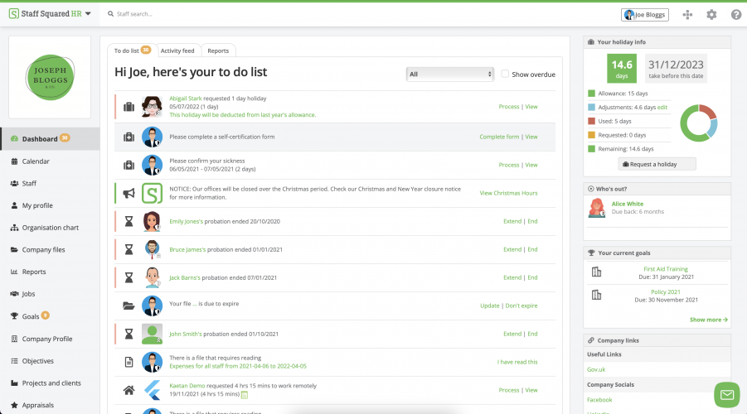The height and width of the screenshot is (414, 747).
Task: Click the Abigail Stark name link
Action: pos(186,99)
